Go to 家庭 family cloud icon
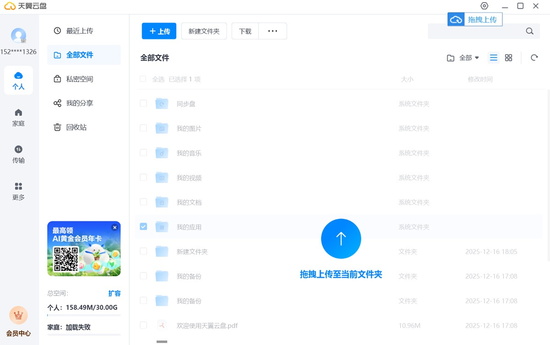 coord(18,113)
